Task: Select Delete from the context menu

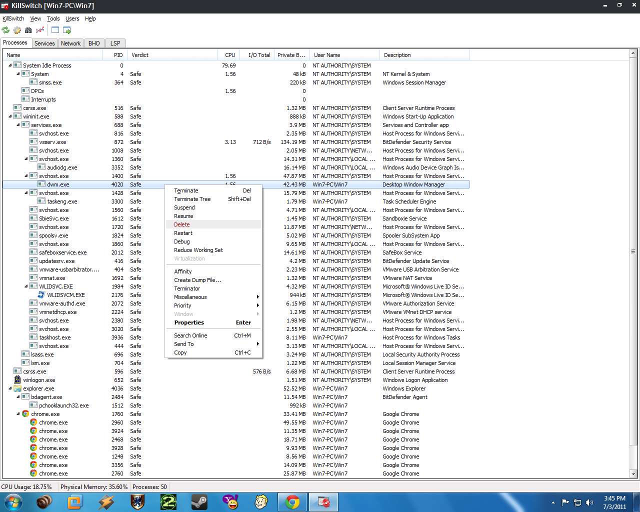Action: pyautogui.click(x=213, y=224)
